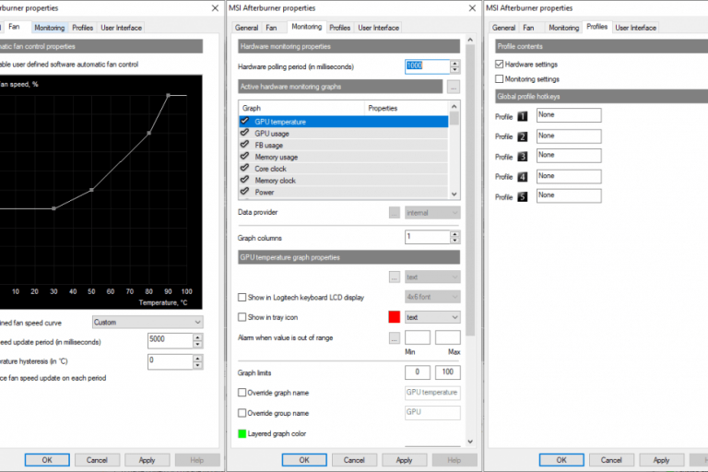This screenshot has width=708, height=472.
Task: Click the Profile 1 slot icon
Action: point(522,116)
